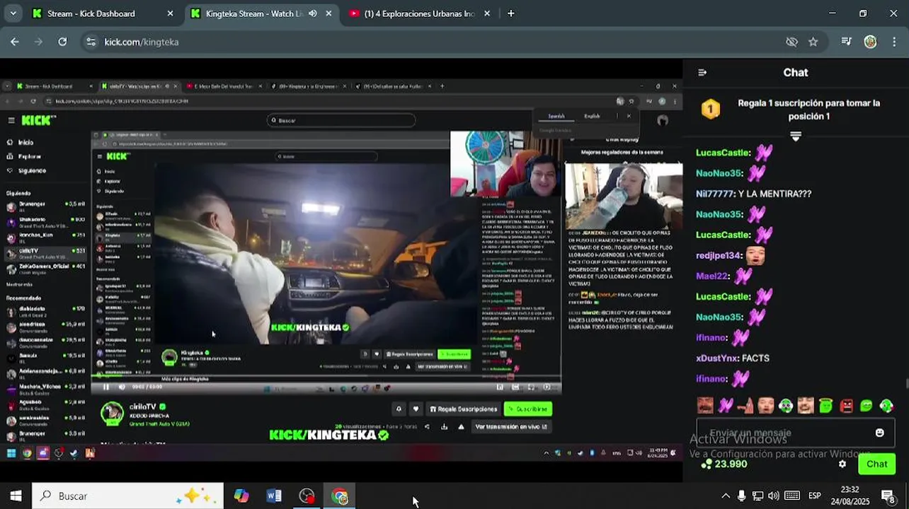Open Word from the Windows taskbar

pyautogui.click(x=274, y=496)
